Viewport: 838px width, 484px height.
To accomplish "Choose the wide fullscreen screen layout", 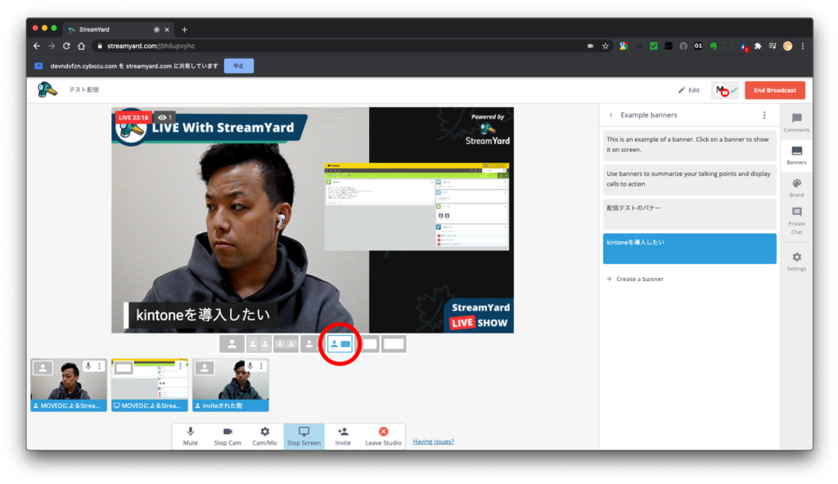I will pos(394,344).
